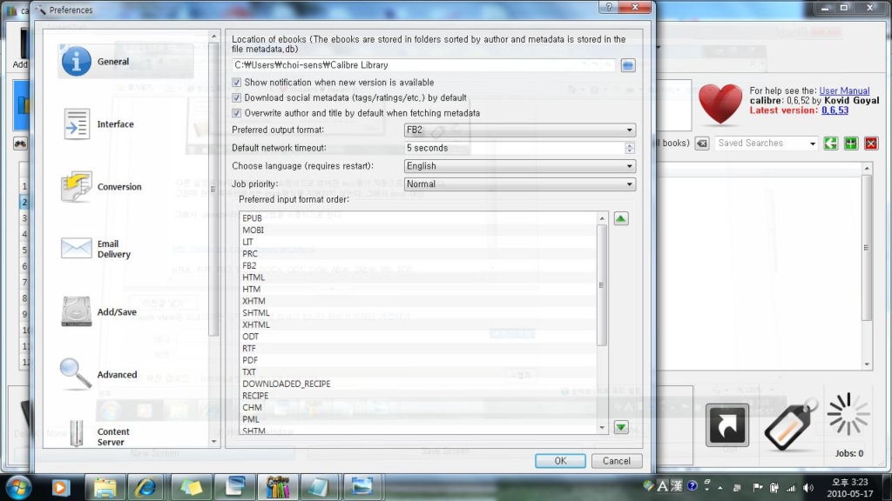892x501 pixels.
Task: Cancel the Preferences dialog
Action: coord(617,461)
